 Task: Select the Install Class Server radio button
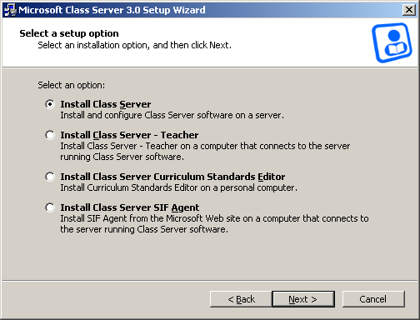coord(50,104)
